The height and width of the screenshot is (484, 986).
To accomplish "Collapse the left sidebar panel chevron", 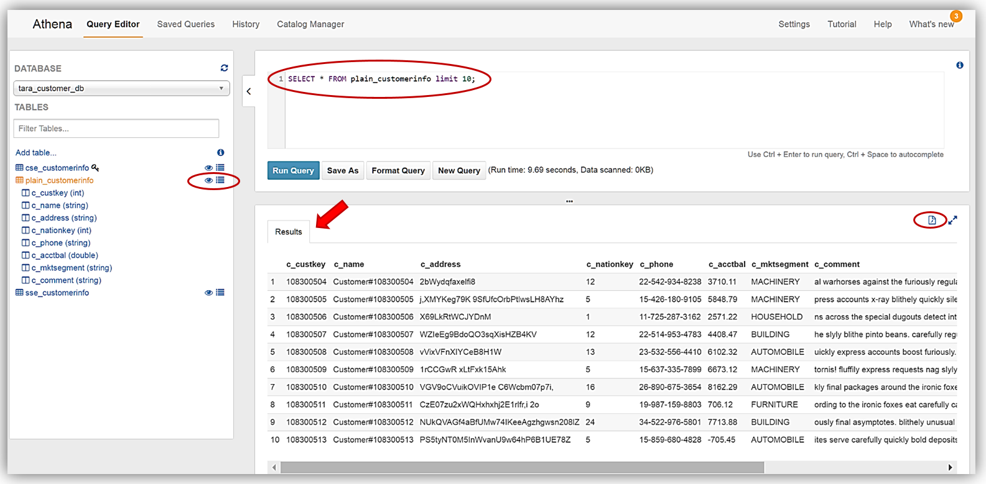I will [x=249, y=91].
